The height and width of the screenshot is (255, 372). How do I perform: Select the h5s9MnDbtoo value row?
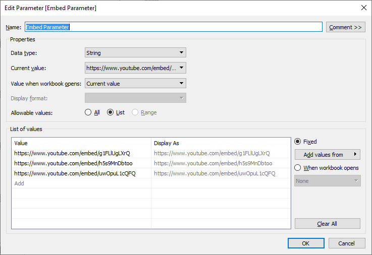click(72, 163)
